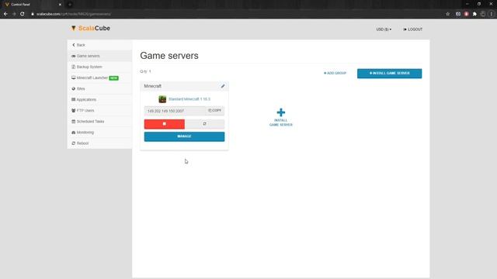Viewport: 497px width, 279px height.
Task: Open Backup System sidebar item
Action: coord(99,67)
